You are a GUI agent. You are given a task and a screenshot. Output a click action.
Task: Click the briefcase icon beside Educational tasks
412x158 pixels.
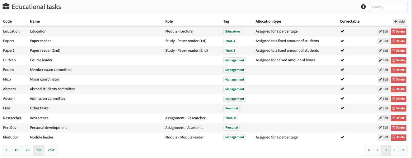[6, 7]
